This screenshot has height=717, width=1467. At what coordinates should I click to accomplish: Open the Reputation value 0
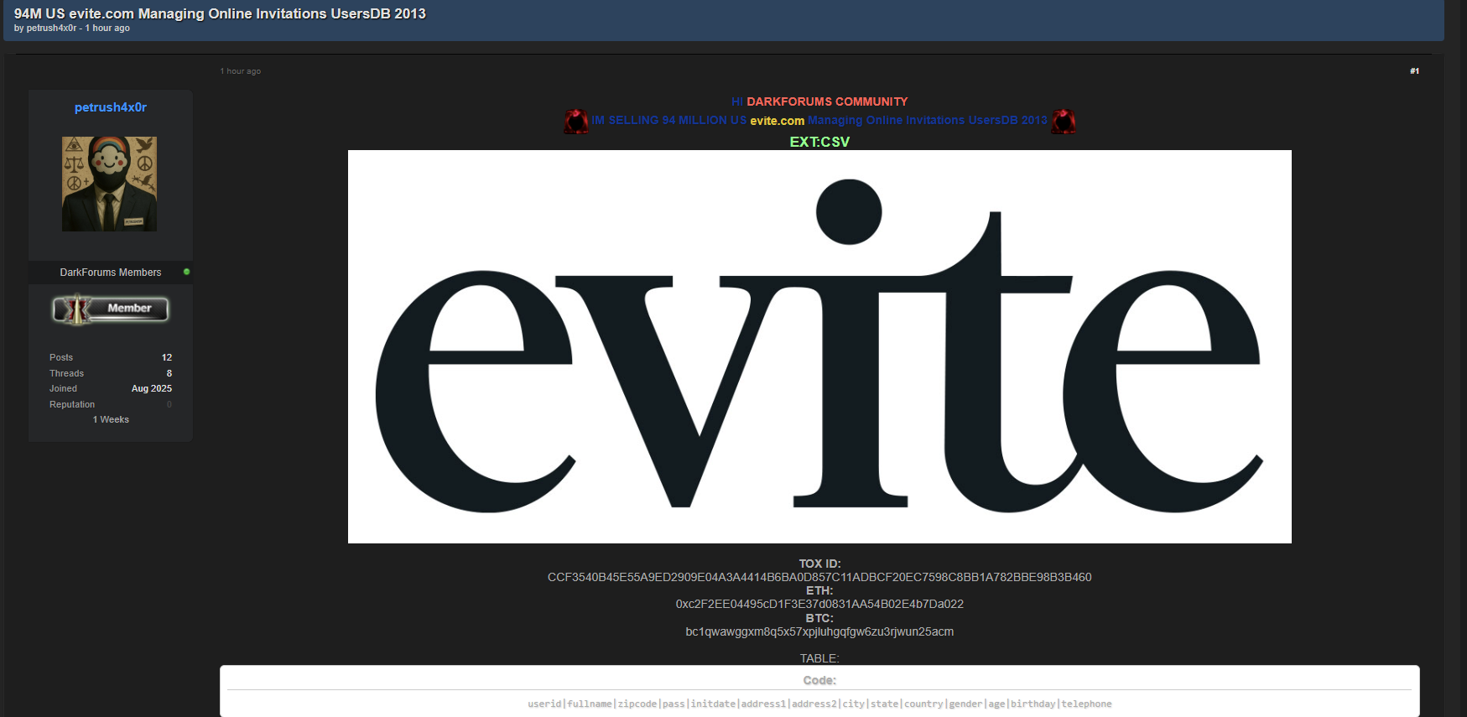(169, 404)
